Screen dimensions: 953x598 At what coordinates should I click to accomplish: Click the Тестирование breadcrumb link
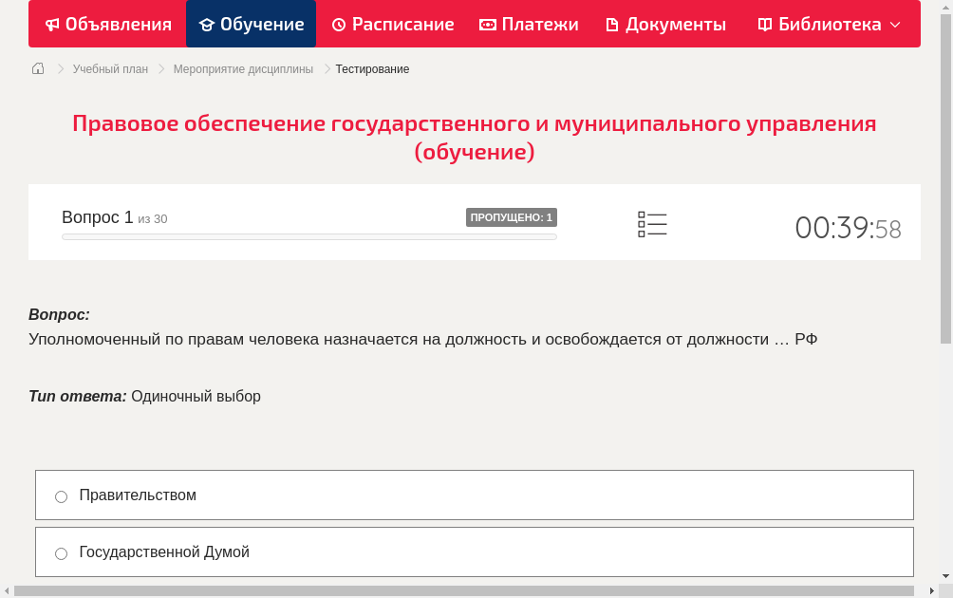tap(371, 68)
